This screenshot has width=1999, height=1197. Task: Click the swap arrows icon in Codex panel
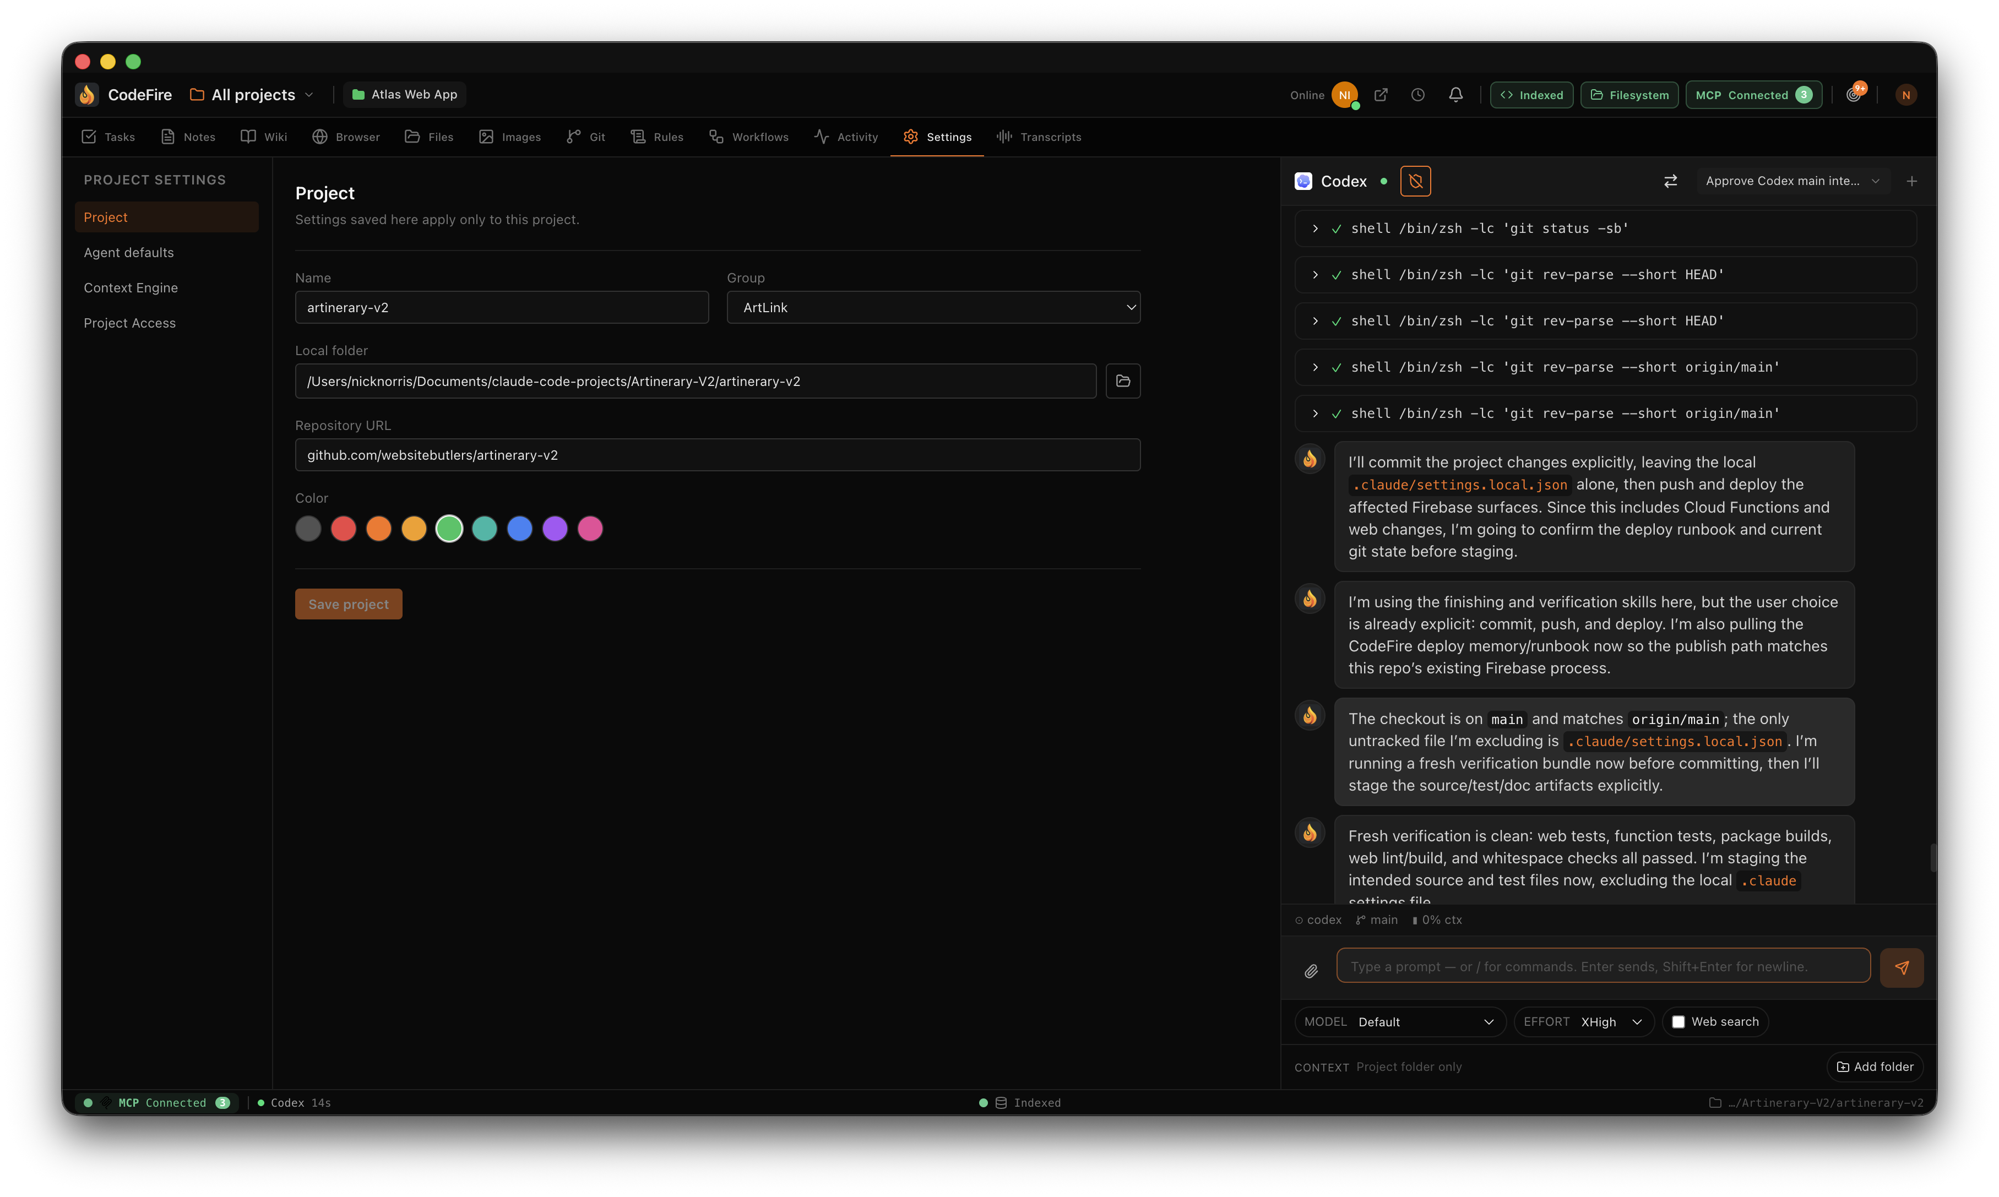pyautogui.click(x=1671, y=182)
